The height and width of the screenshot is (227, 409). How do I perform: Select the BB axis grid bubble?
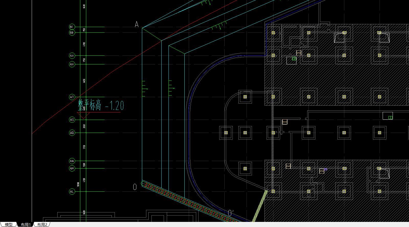click(x=72, y=33)
